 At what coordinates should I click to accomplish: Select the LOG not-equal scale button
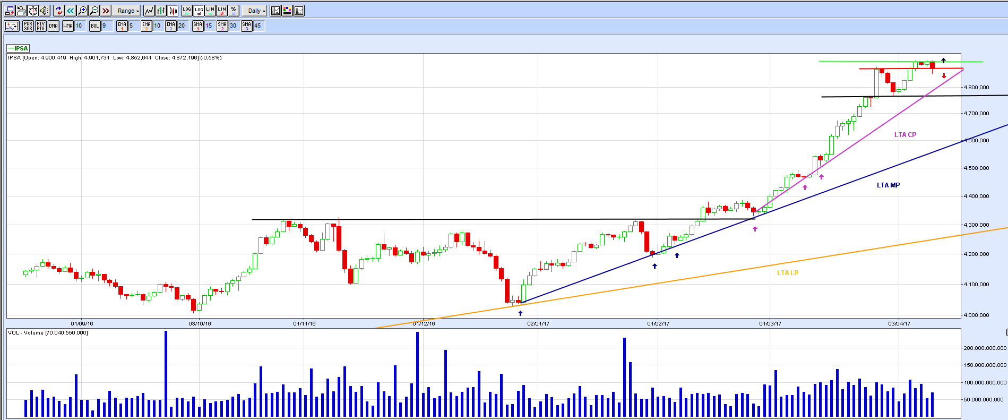199,11
